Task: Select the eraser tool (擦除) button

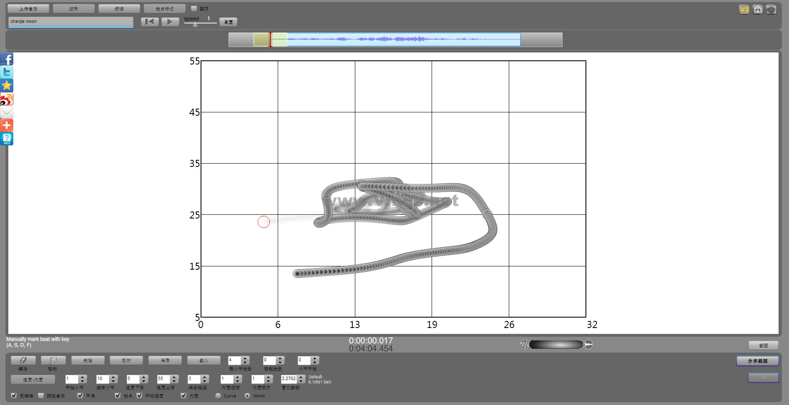Action: click(x=23, y=360)
